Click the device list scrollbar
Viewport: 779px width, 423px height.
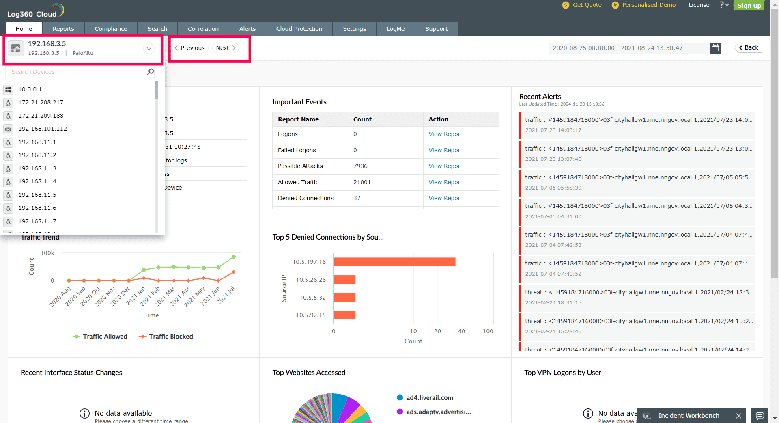coord(157,90)
